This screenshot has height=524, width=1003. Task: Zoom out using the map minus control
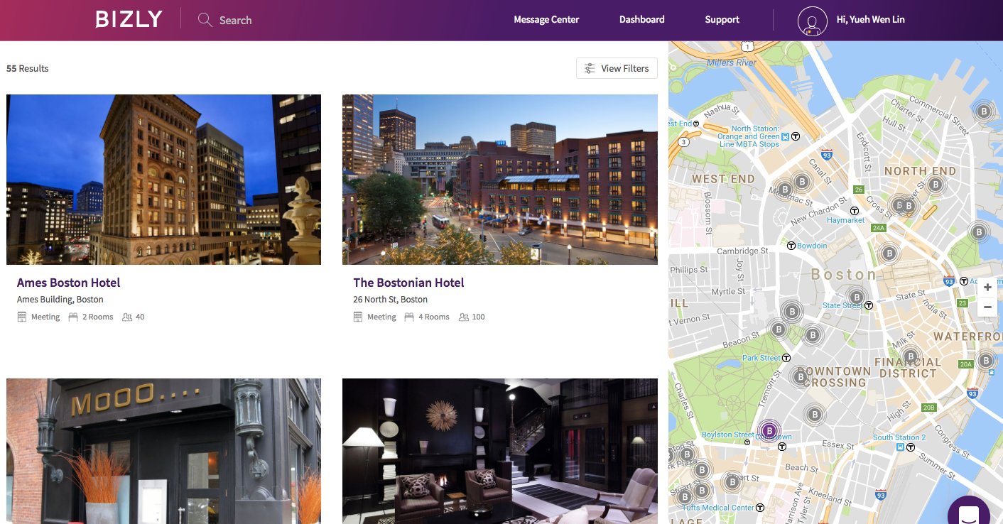coord(987,307)
